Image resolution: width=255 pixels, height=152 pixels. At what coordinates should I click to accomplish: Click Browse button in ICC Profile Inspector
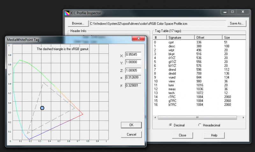[78, 24]
